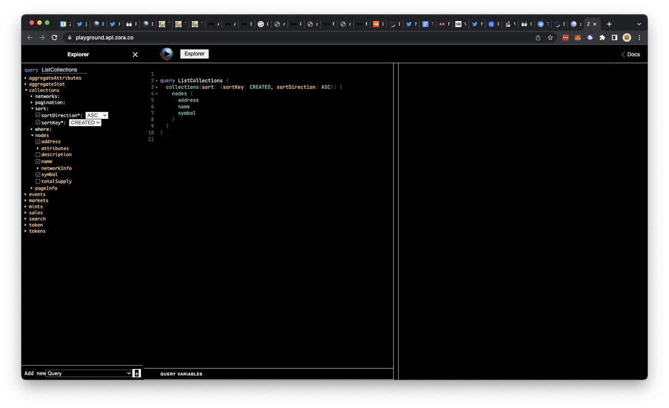Run the ListCollections query with the play button
The height and width of the screenshot is (408, 669).
coord(166,54)
